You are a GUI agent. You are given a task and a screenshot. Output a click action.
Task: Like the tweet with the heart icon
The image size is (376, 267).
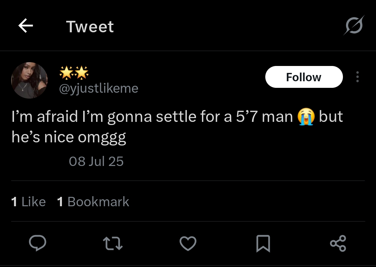[x=188, y=243]
